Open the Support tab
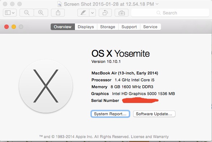212x142 pixels. (x=129, y=27)
